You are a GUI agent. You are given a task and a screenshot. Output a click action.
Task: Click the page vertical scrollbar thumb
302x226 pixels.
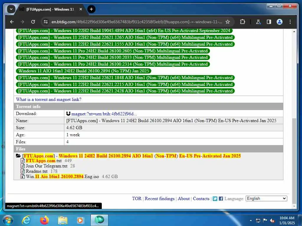click(294, 160)
